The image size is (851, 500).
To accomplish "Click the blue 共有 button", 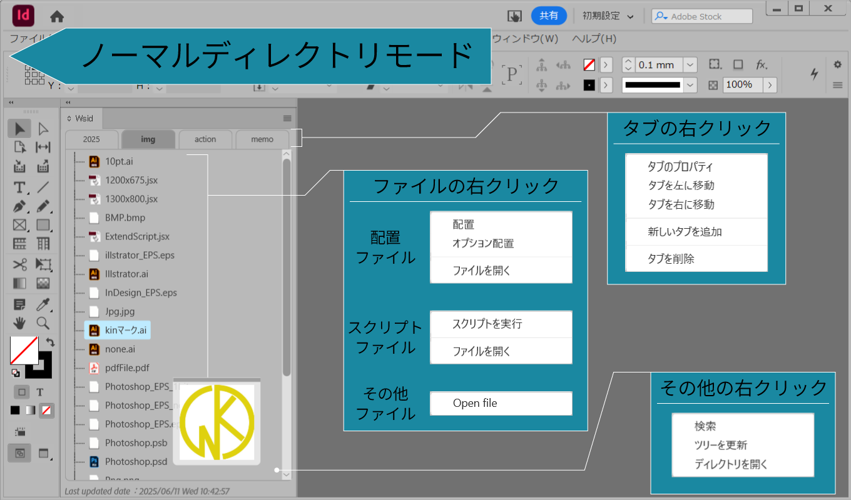I will coord(549,16).
